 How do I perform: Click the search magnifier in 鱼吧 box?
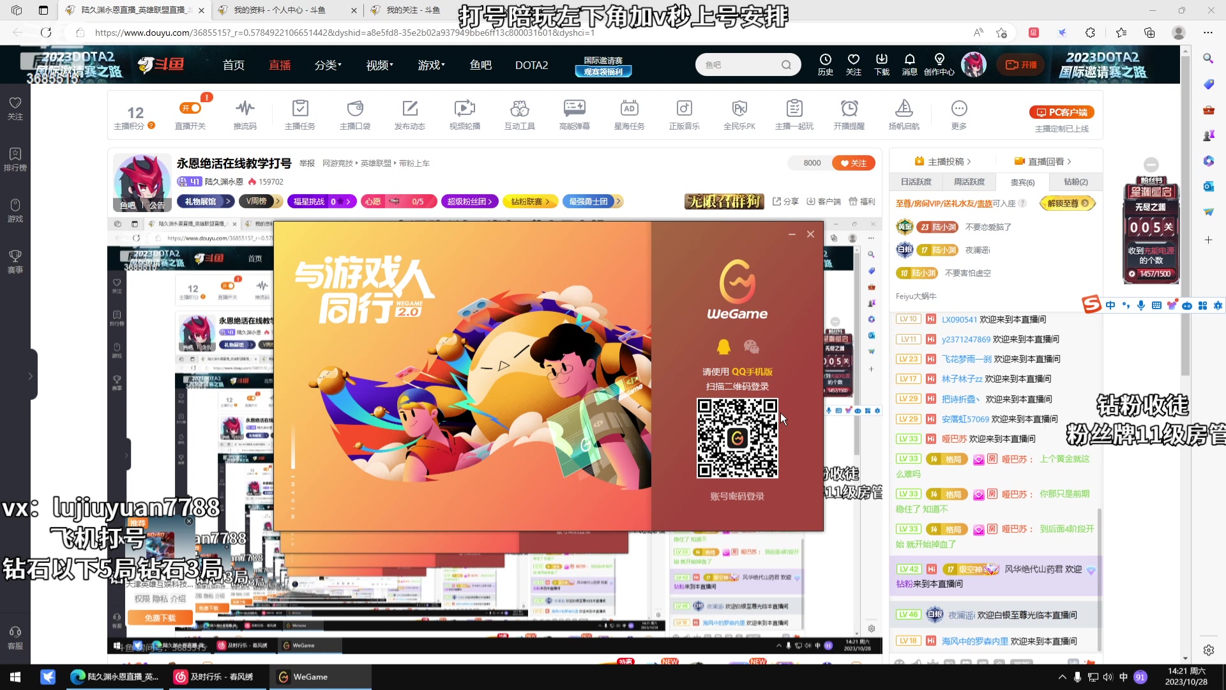(786, 65)
